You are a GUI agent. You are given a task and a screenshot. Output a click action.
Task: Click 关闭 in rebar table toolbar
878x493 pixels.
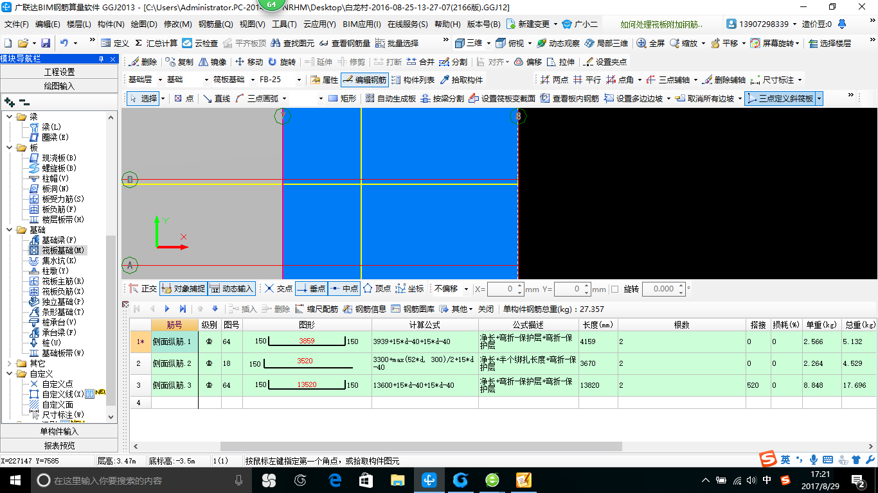point(487,309)
